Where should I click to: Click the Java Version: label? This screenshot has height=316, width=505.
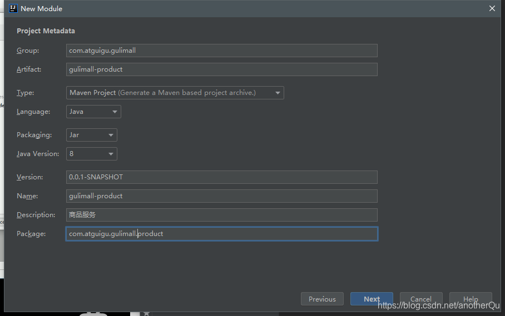point(38,154)
